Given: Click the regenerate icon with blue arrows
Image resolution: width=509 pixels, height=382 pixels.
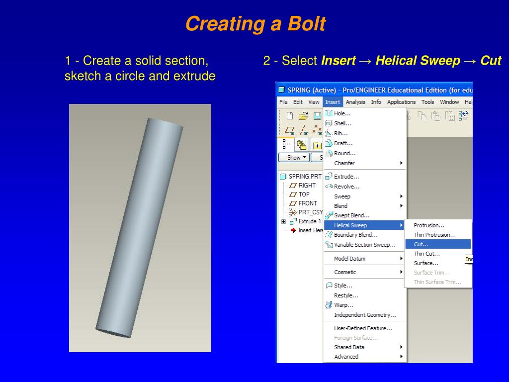Looking at the screenshot, I should (464, 115).
